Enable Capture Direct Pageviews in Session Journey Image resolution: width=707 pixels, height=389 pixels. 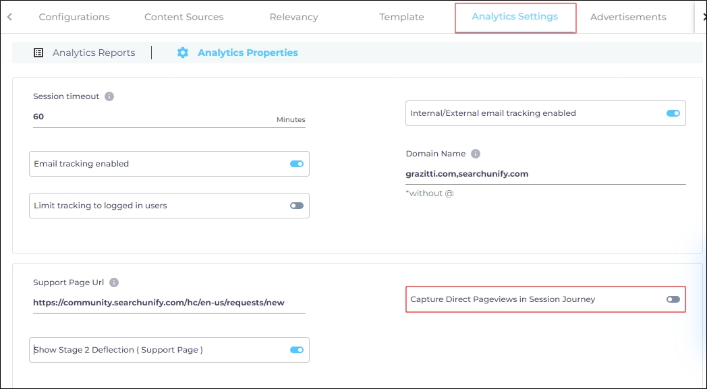tap(673, 299)
